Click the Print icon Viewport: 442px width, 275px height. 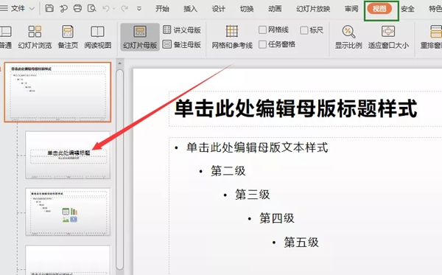click(77, 8)
